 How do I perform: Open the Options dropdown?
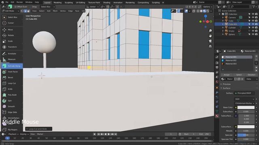pos(208,7)
